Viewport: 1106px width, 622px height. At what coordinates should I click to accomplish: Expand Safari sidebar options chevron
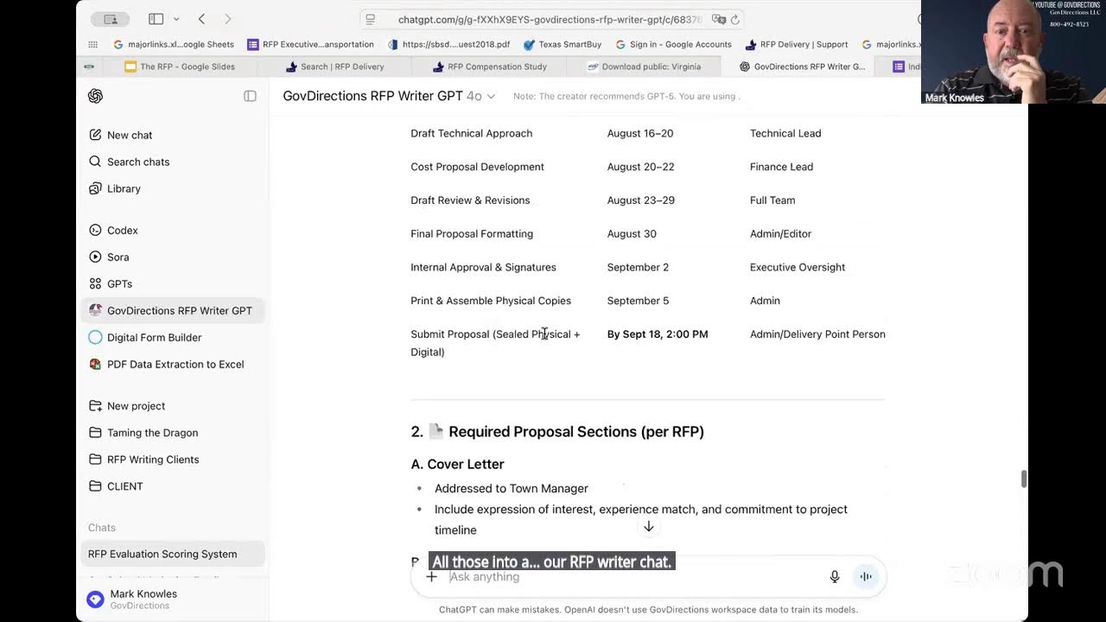tap(176, 19)
